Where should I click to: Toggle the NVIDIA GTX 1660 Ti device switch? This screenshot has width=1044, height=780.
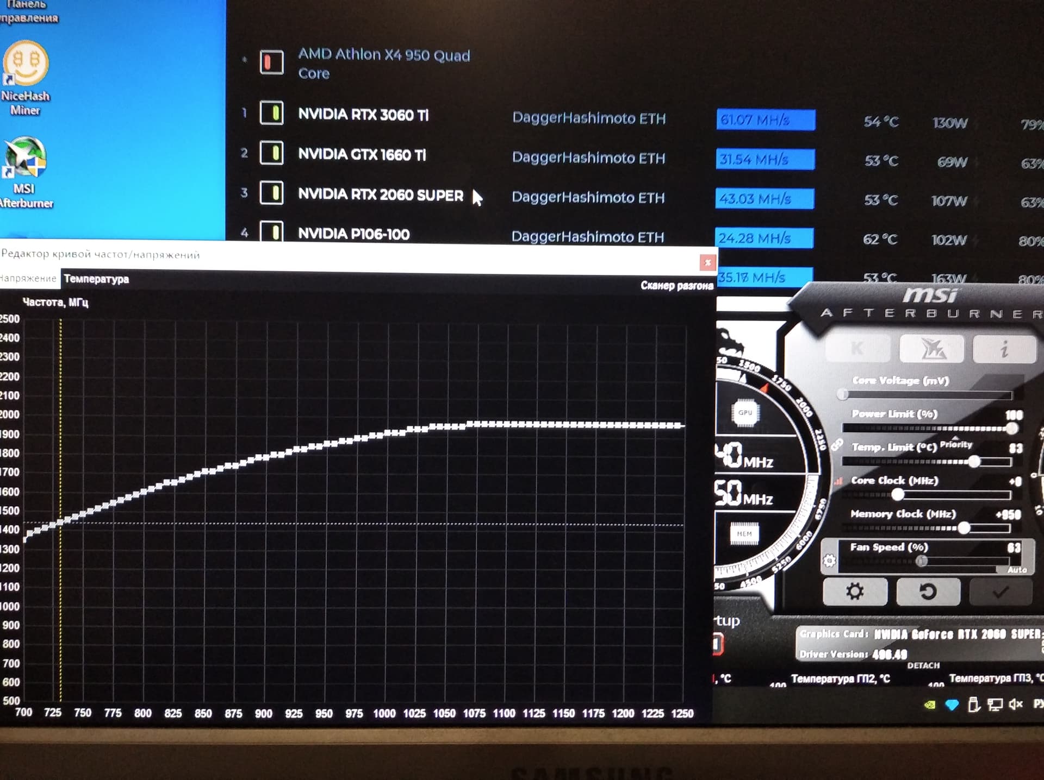pyautogui.click(x=271, y=153)
